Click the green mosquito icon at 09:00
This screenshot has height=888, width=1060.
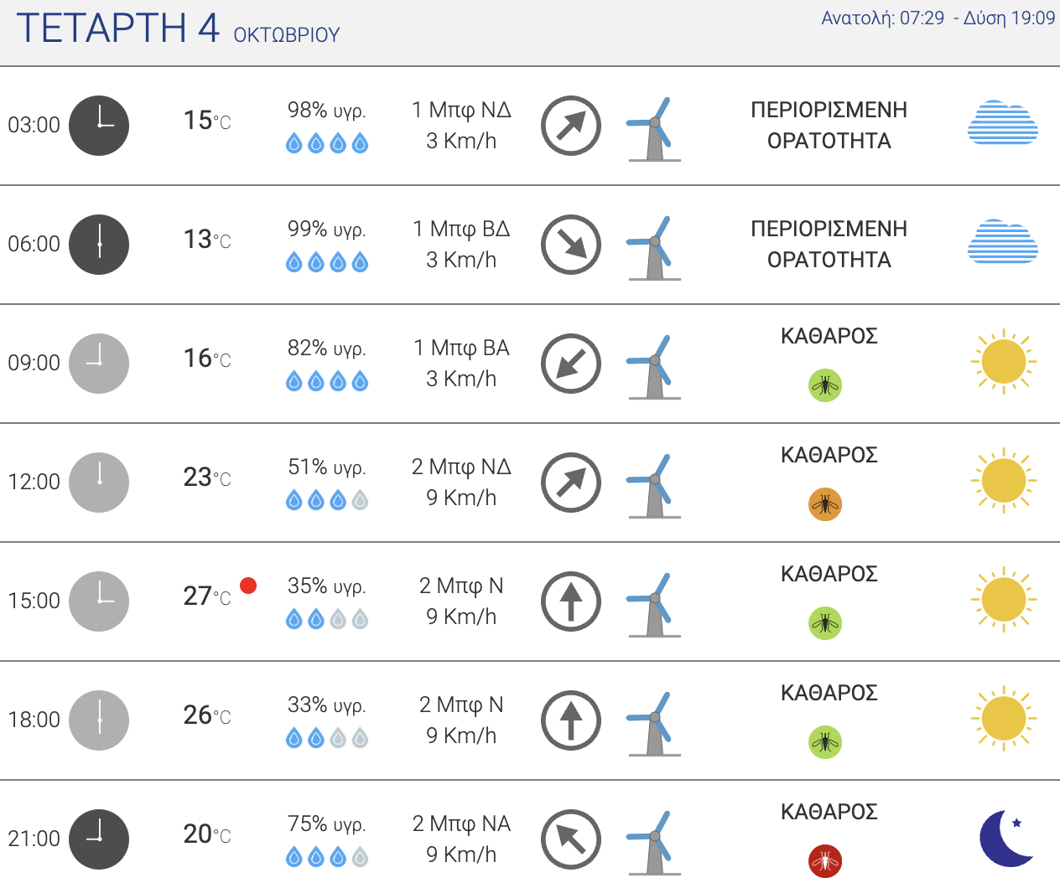pos(825,385)
